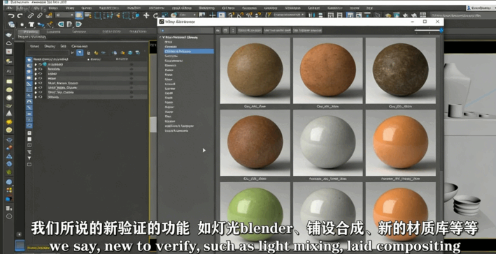Activate the Select and Scale tool
The image size is (496, 254).
click(164, 15)
